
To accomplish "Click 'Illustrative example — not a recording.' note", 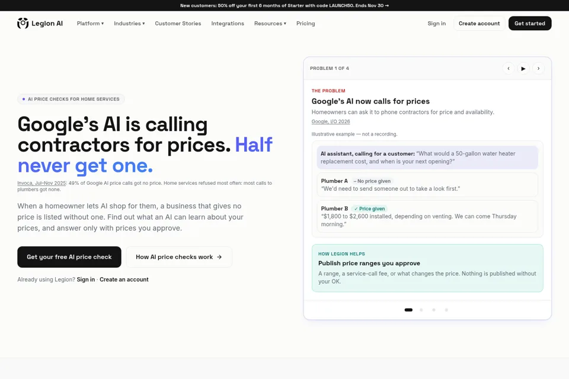I will click(x=354, y=134).
